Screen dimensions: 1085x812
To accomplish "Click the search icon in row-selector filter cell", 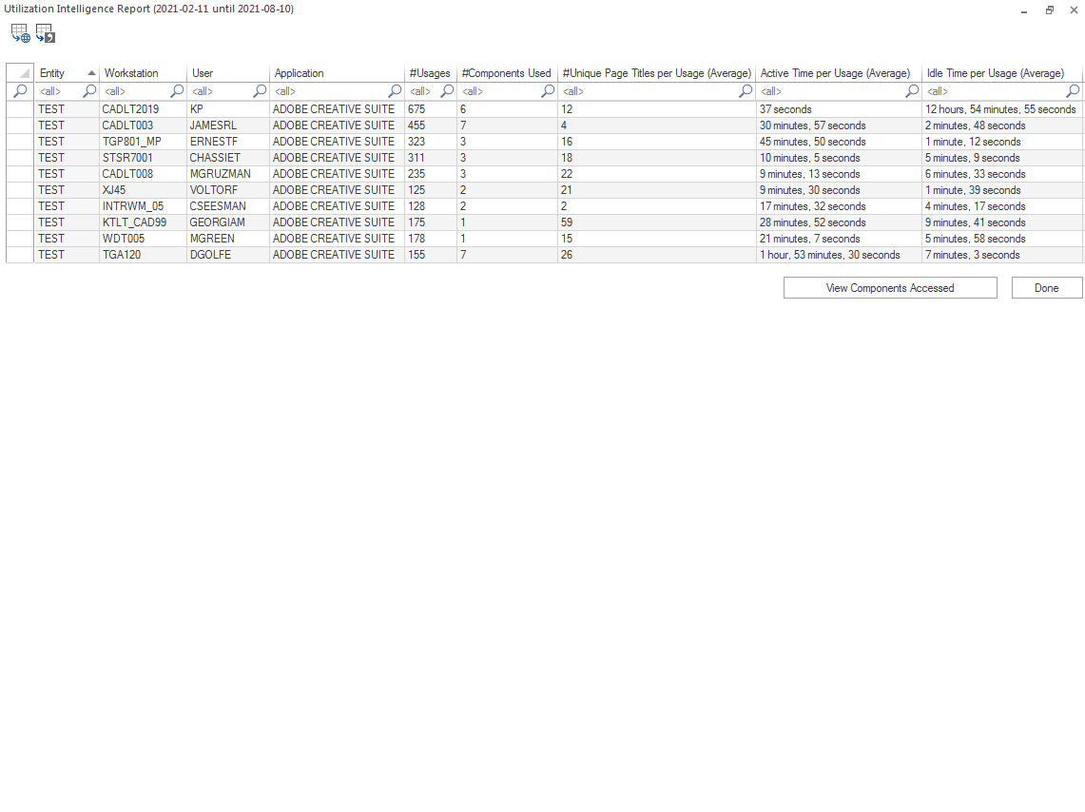I will tap(20, 91).
